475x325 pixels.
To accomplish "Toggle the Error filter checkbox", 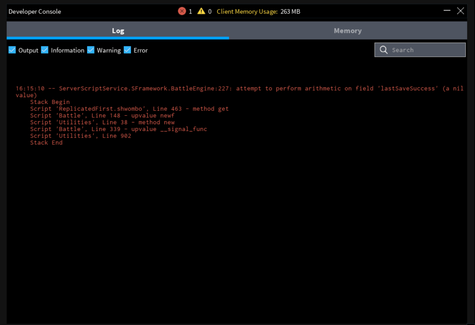I will click(127, 50).
